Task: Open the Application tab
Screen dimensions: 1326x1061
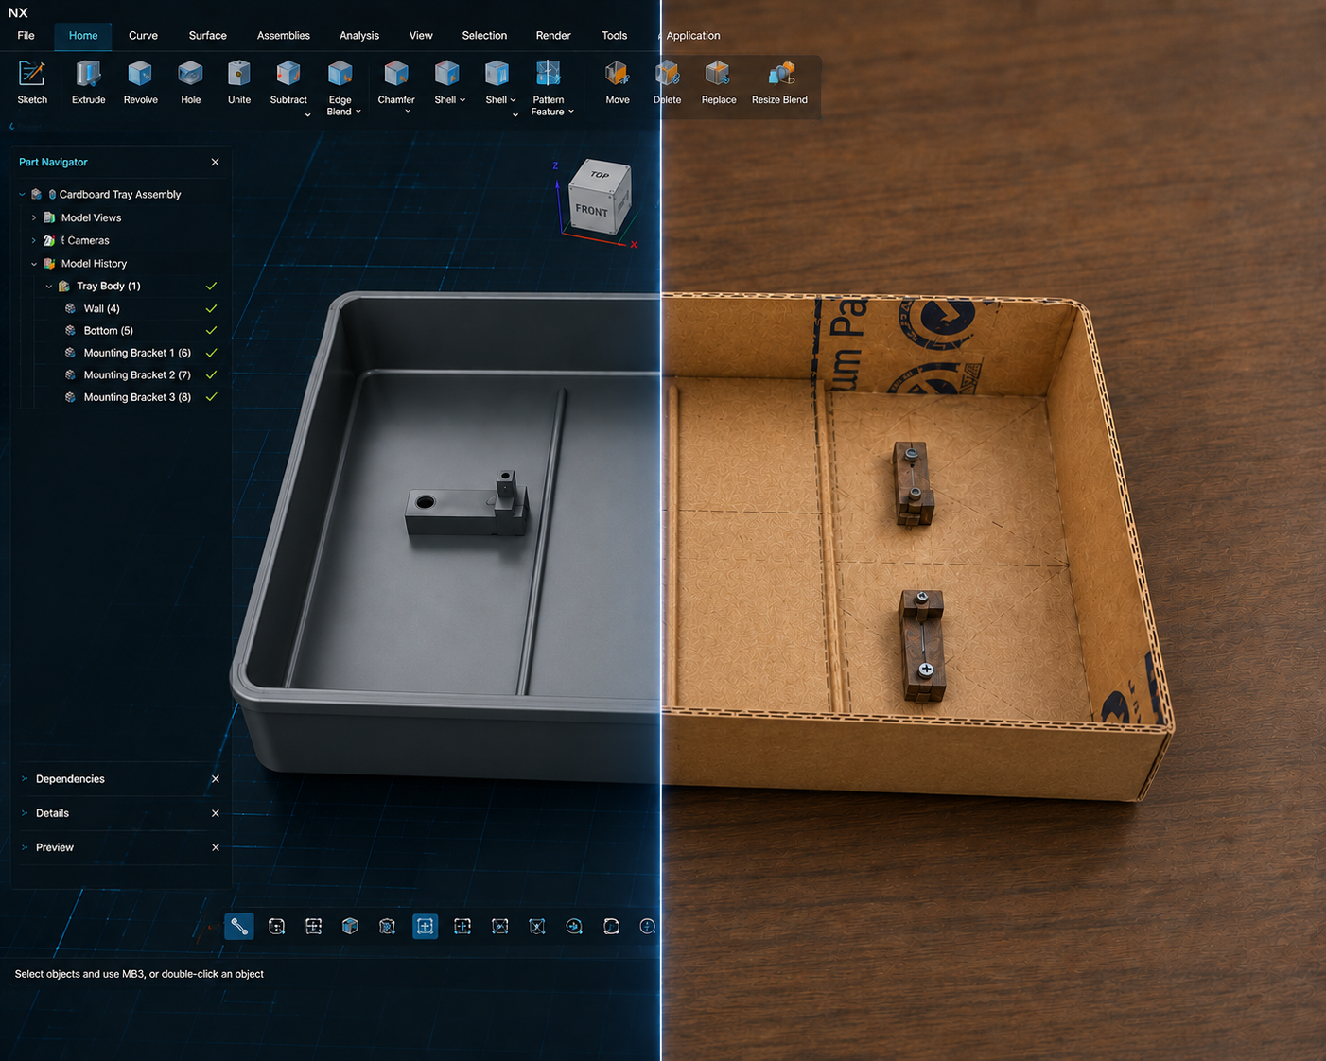Action: click(693, 35)
